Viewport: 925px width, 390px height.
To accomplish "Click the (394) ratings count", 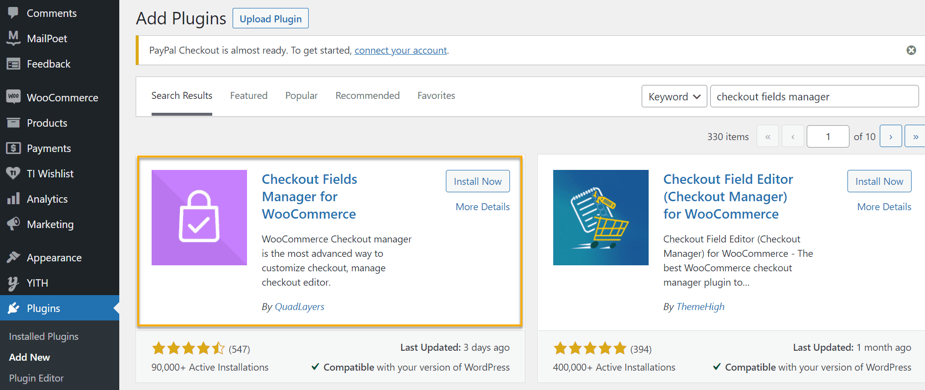I will 641,349.
